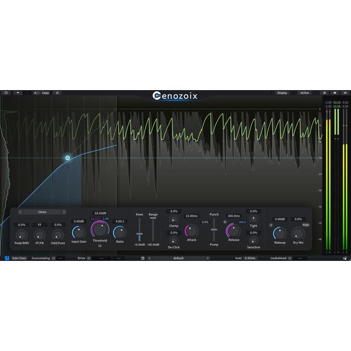Click the 4.00:1 ratio value field
Image resolution: width=351 pixels, height=351 pixels.
[120, 221]
